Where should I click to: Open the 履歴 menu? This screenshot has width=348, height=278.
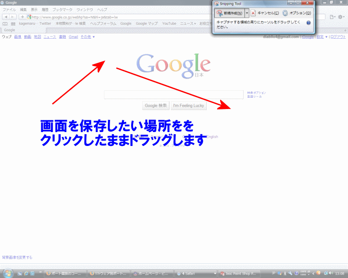pos(45,10)
